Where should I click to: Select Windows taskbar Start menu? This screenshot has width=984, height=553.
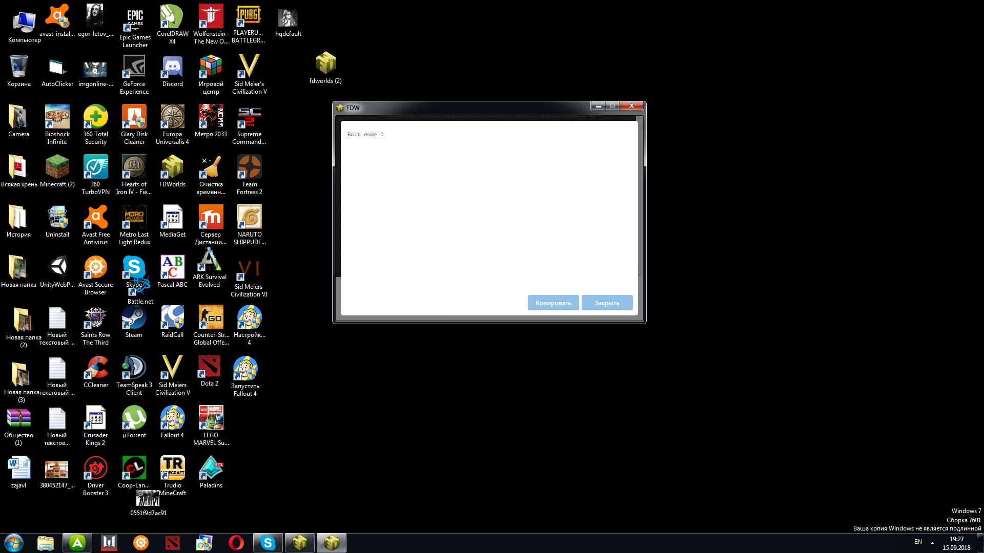coord(13,542)
